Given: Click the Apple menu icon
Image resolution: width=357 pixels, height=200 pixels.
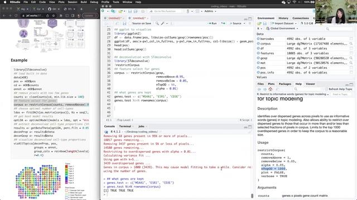Looking at the screenshot, I should click(5, 2).
